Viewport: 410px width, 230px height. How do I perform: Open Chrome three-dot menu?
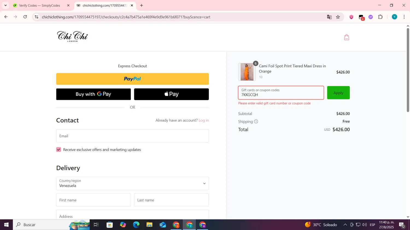pos(404,17)
